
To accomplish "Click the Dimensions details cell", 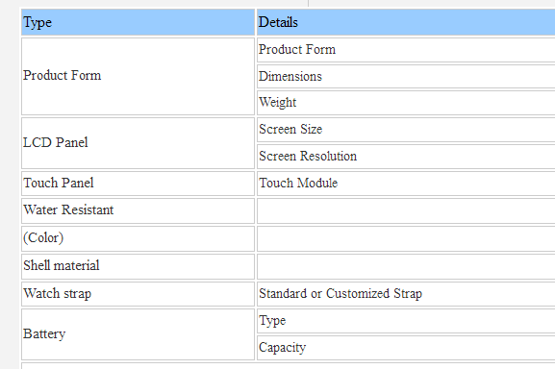I will 406,76.
